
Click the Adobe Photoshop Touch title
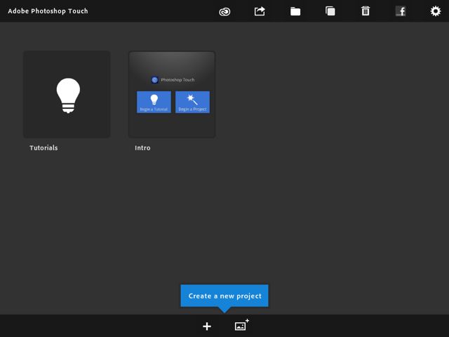[48, 11]
